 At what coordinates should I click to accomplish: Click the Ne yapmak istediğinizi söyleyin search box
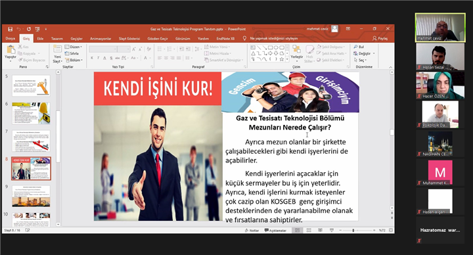pyautogui.click(x=274, y=38)
